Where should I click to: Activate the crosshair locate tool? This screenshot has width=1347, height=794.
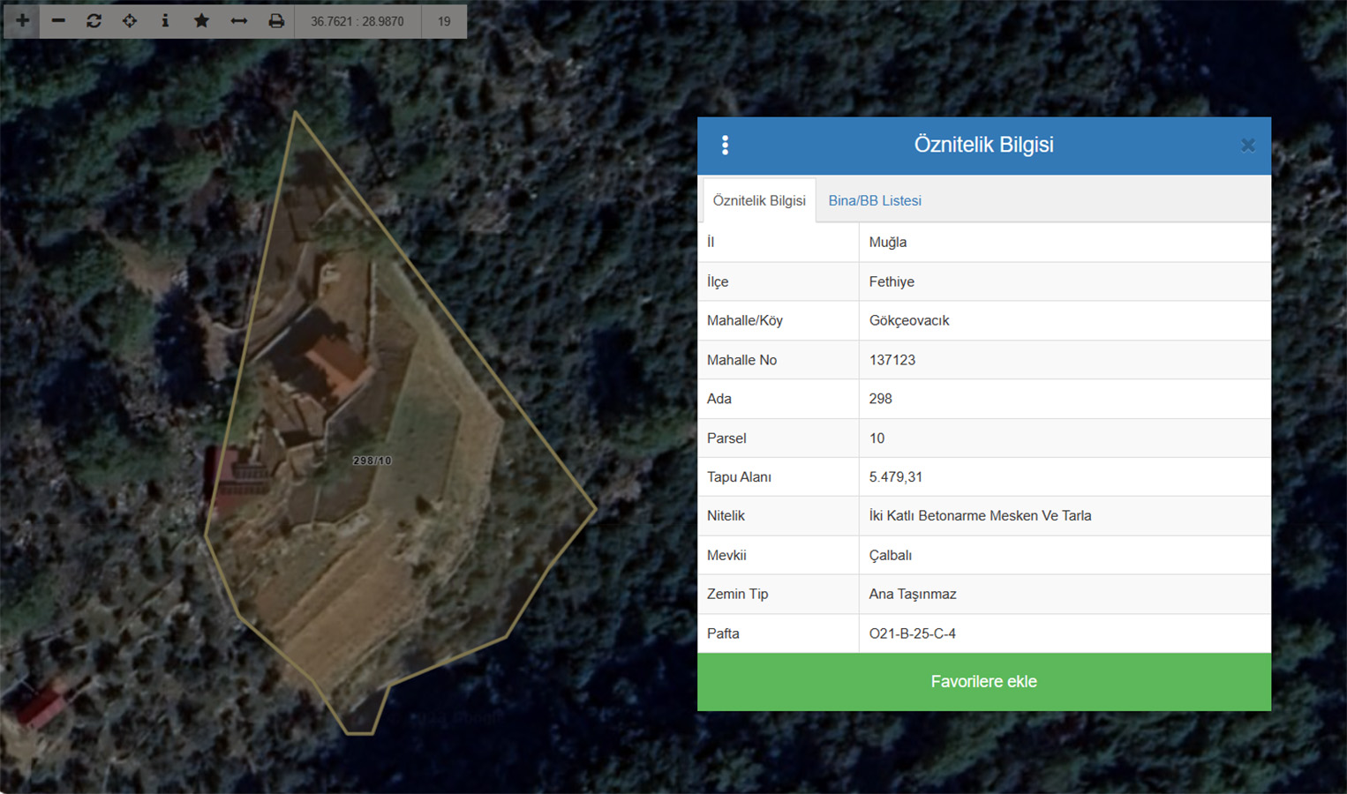tap(130, 20)
